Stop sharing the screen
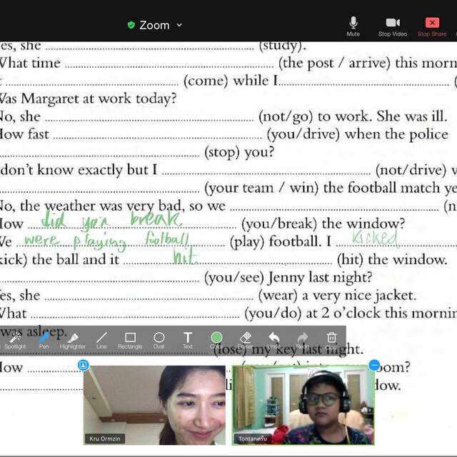457x457 pixels. pyautogui.click(x=432, y=26)
